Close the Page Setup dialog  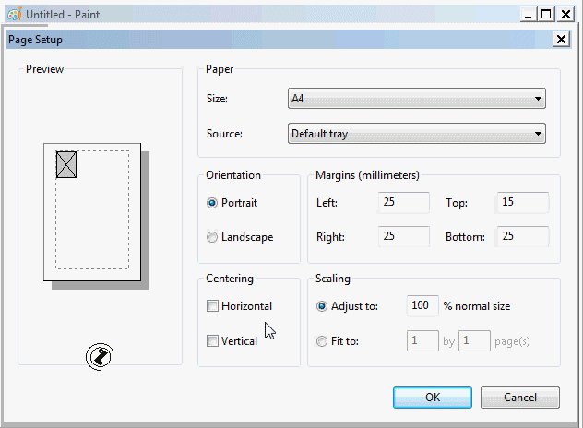point(561,40)
